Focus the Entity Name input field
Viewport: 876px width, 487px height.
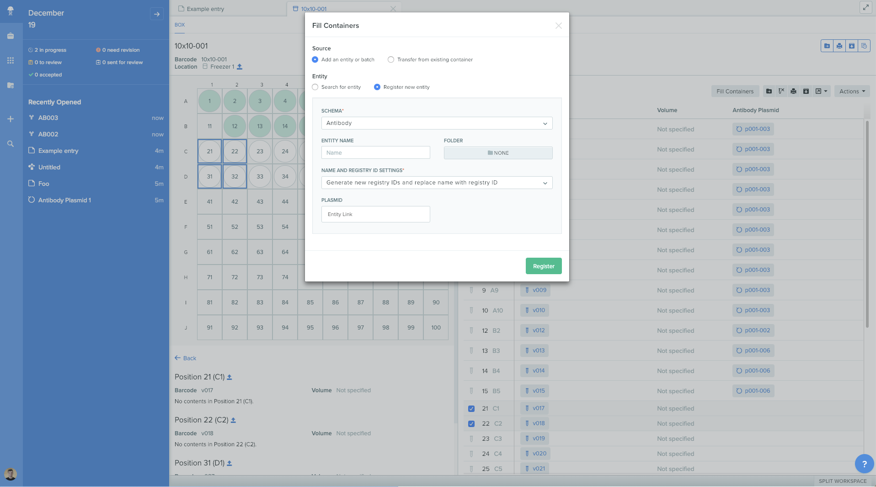tap(375, 152)
